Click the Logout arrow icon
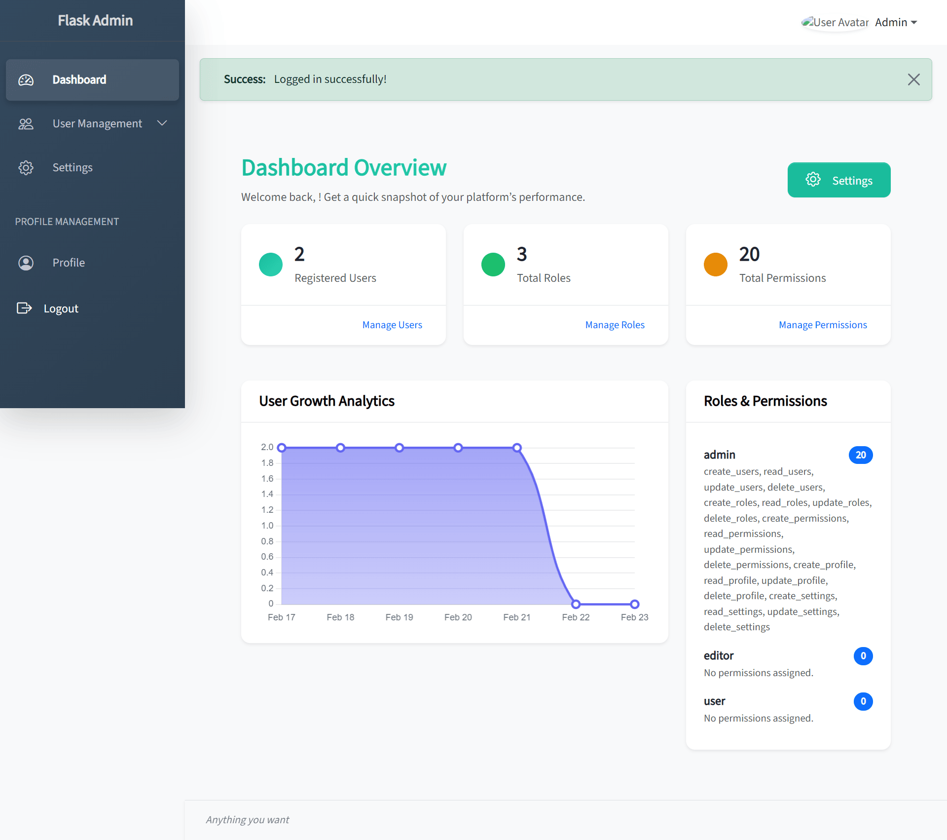The image size is (947, 840). pos(24,308)
